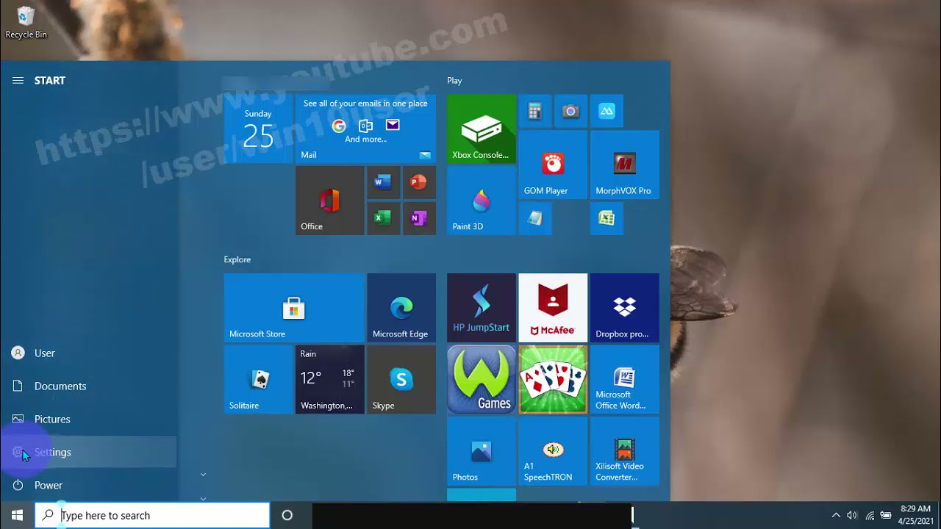941x529 pixels.
Task: Click the Explore group heading
Action: (x=237, y=259)
